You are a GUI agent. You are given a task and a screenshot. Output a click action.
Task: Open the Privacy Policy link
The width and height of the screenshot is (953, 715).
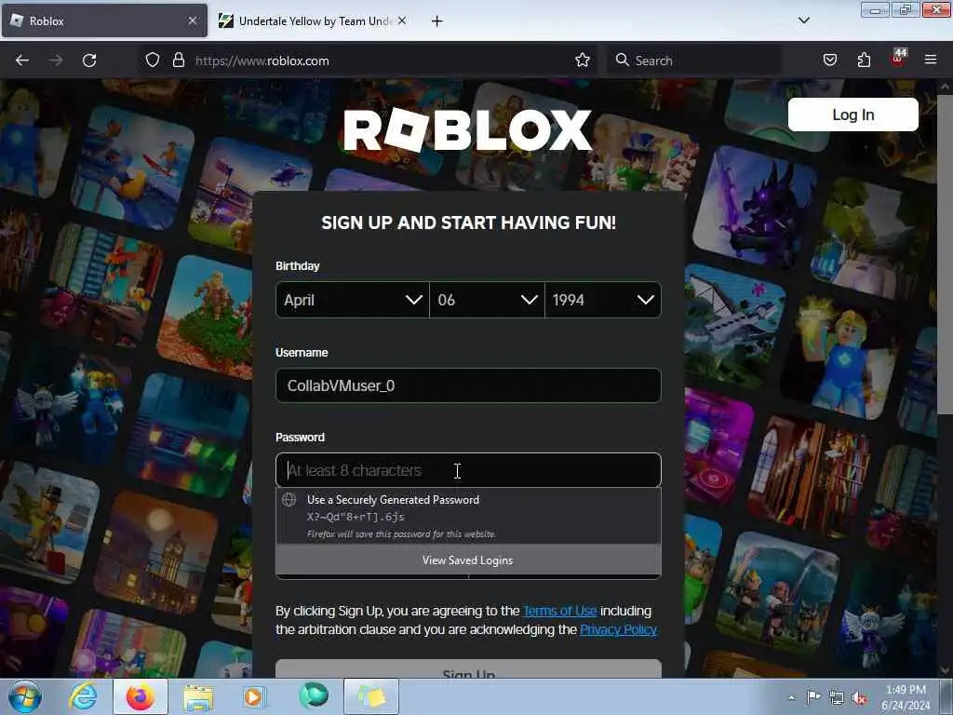tap(618, 629)
